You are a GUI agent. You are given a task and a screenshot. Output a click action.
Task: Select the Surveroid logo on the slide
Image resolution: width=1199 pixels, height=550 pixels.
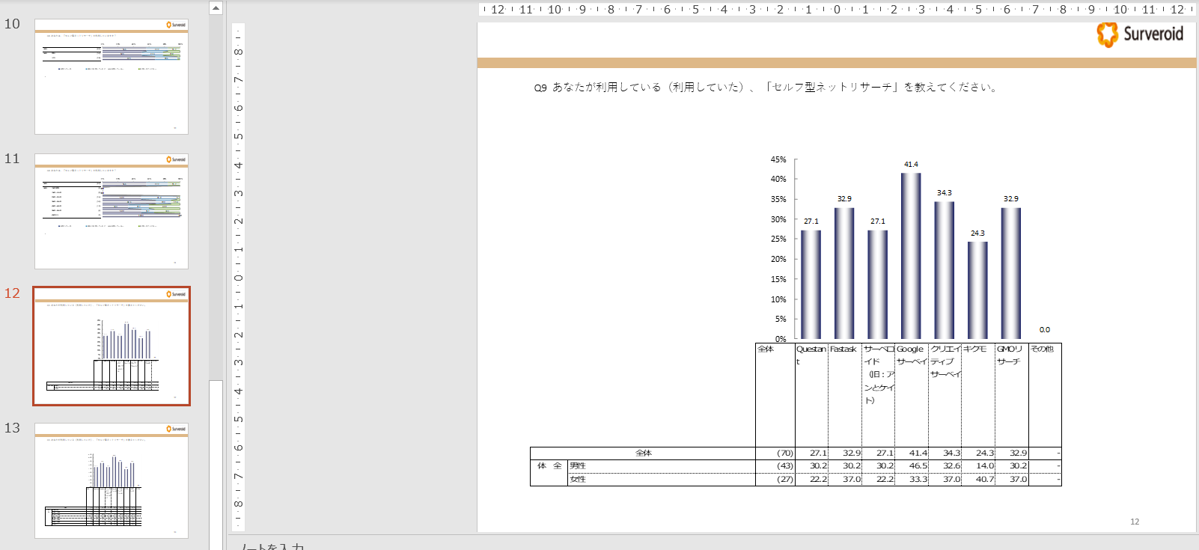tap(1141, 34)
